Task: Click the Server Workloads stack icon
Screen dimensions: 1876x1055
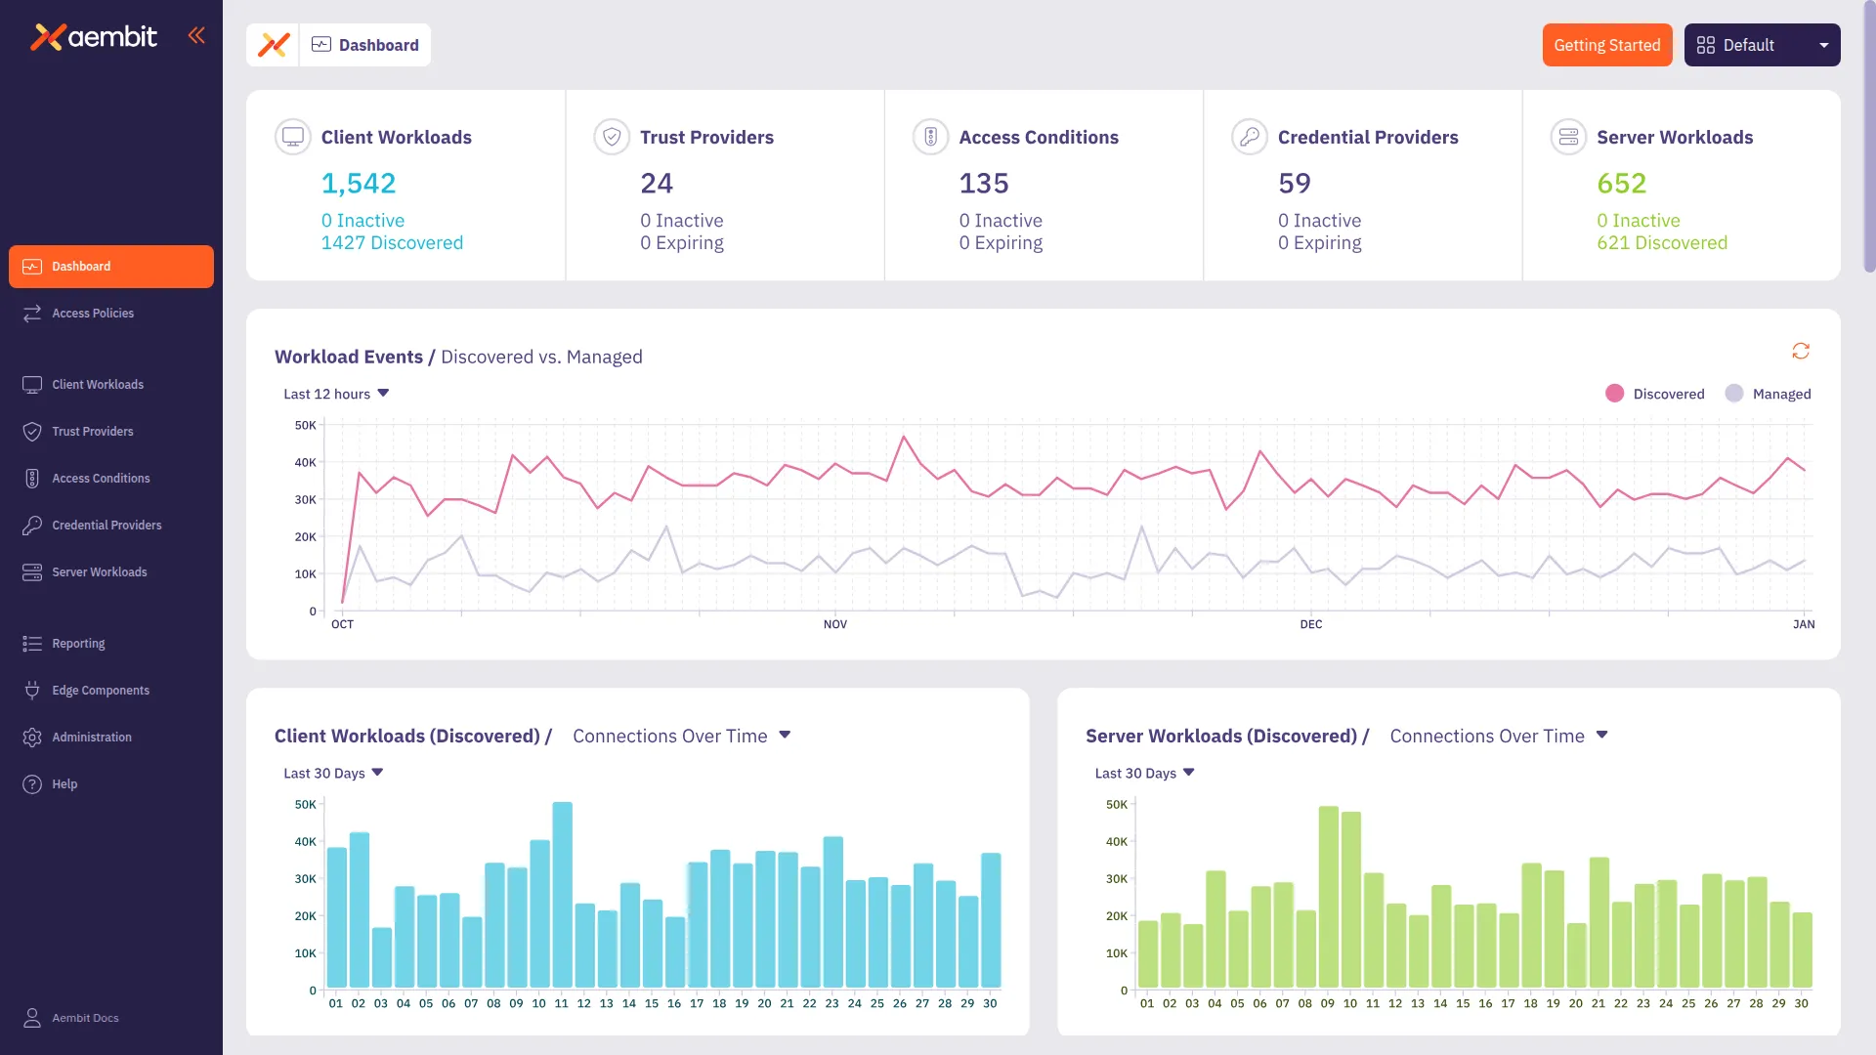Action: pos(30,571)
